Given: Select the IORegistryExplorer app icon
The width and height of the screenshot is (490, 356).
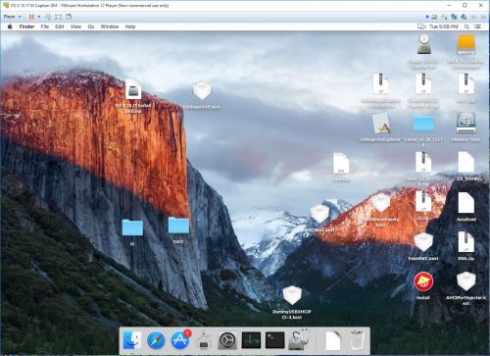Looking at the screenshot, I should coord(381,124).
